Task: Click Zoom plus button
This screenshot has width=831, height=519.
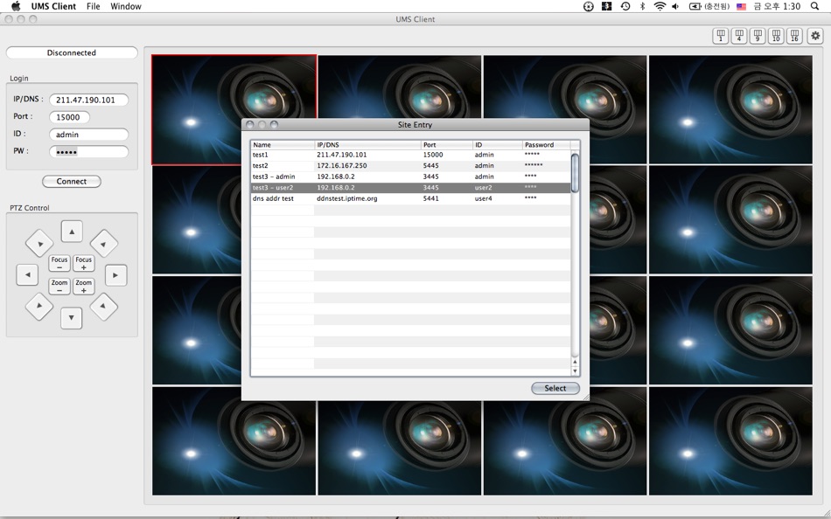Action: (x=83, y=286)
